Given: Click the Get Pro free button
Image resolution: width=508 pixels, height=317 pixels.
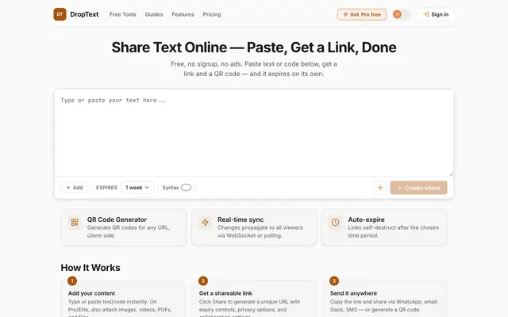Looking at the screenshot, I should [x=362, y=14].
